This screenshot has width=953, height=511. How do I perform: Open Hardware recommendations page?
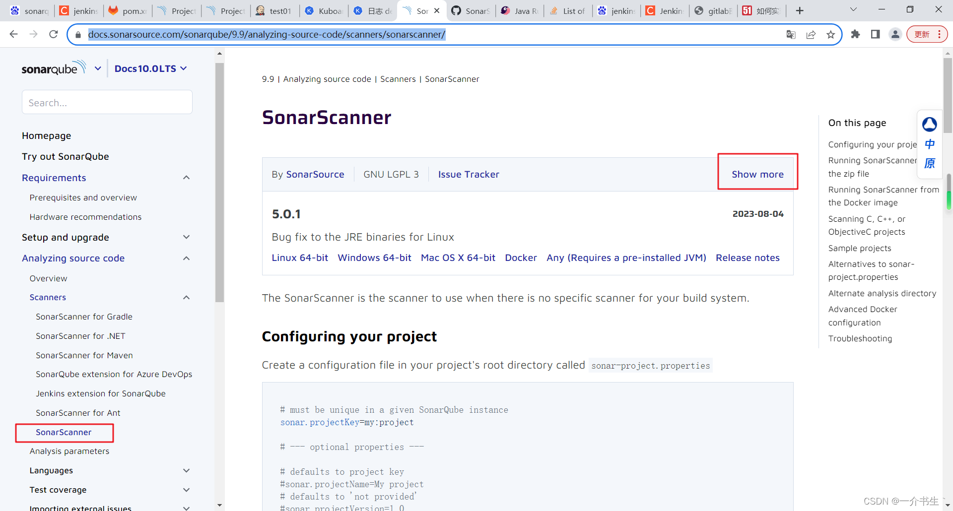pos(85,217)
